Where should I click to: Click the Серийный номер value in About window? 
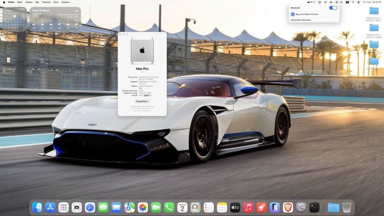tap(145, 93)
